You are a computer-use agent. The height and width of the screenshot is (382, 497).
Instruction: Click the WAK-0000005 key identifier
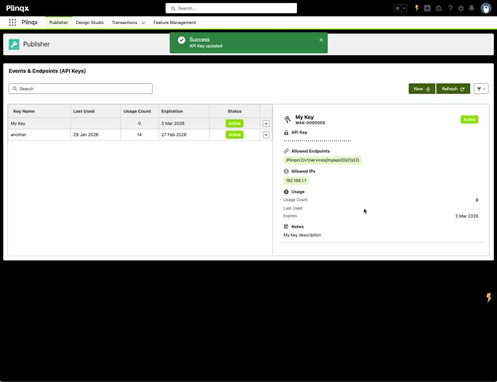310,123
